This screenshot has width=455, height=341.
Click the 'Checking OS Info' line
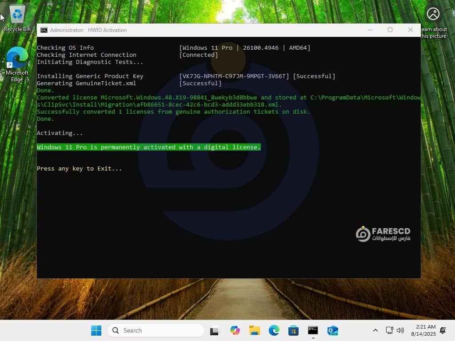tap(65, 48)
